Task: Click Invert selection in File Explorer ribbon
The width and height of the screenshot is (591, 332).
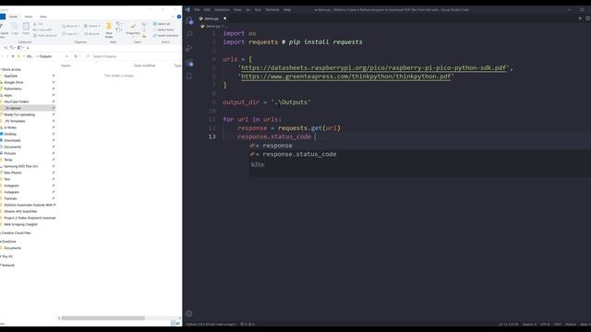Action: tap(165, 35)
